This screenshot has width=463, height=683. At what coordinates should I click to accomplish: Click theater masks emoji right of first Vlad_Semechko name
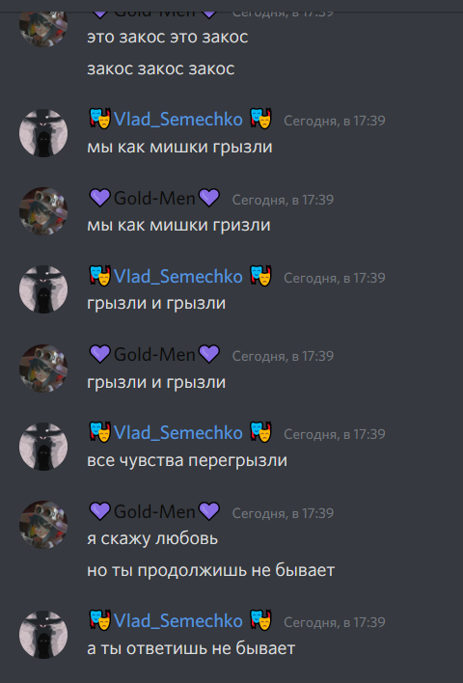pos(260,119)
